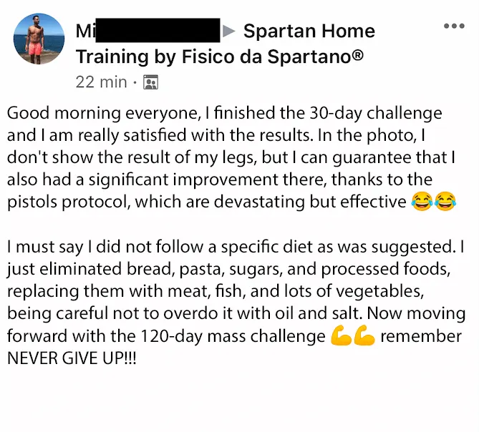Click the words pistols protocol
The width and height of the screenshot is (479, 432).
pos(67,202)
